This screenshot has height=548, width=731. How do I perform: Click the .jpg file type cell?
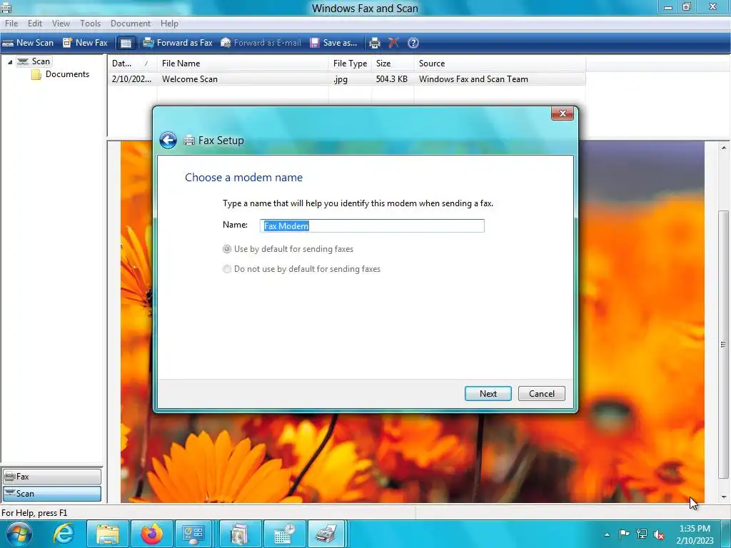pyautogui.click(x=341, y=79)
